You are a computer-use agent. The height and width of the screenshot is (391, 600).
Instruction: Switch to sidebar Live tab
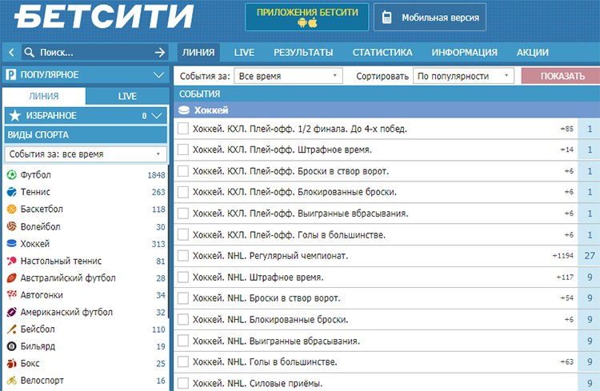click(x=127, y=96)
